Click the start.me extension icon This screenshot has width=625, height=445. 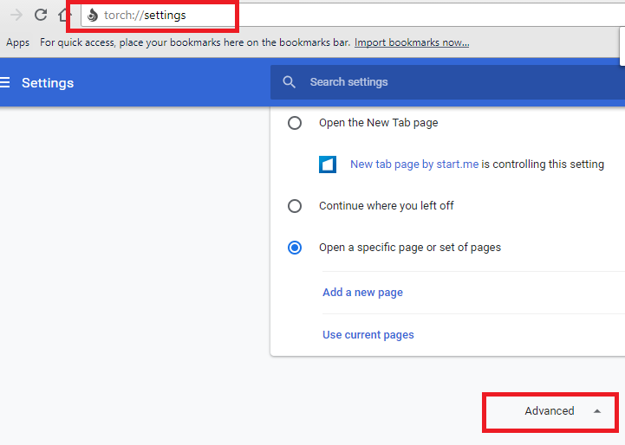(328, 164)
